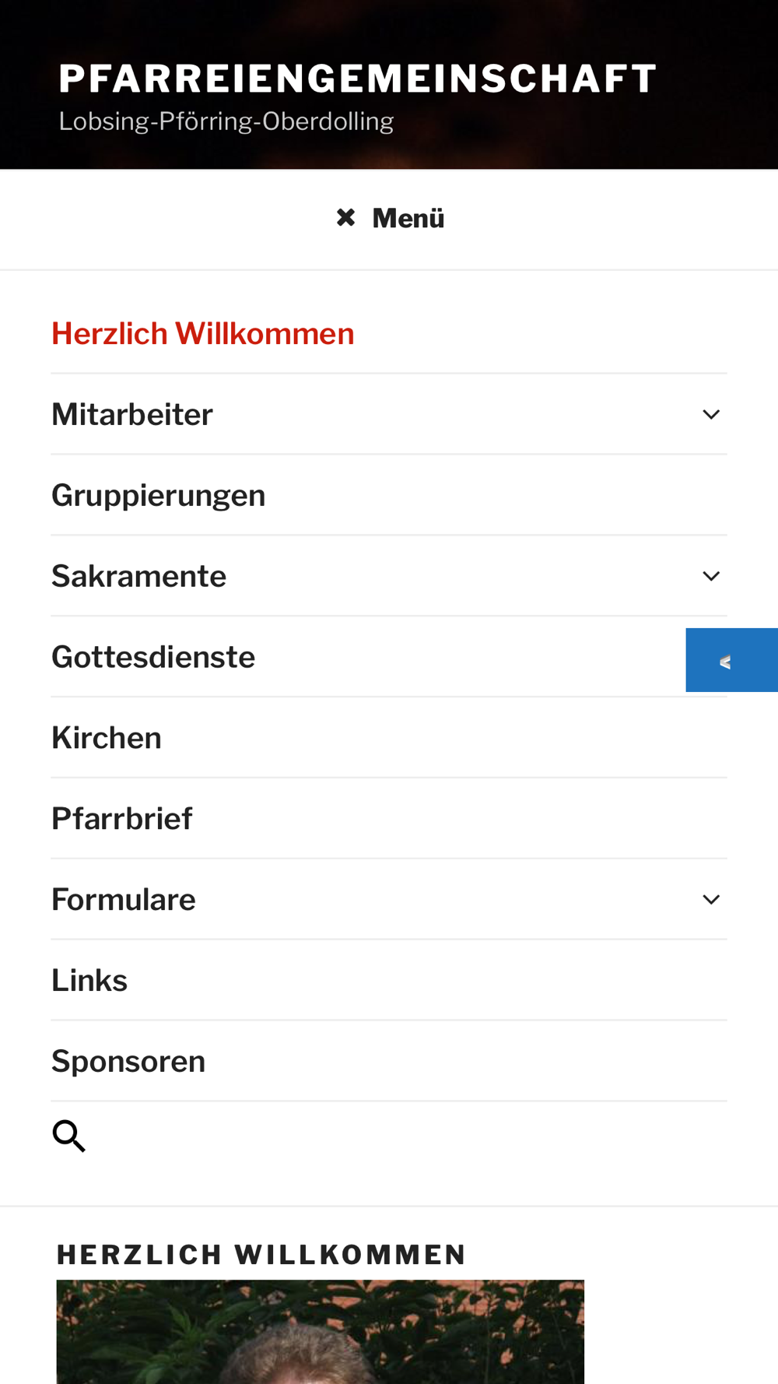
Task: Open the Sponsoren page
Action: click(x=128, y=1063)
